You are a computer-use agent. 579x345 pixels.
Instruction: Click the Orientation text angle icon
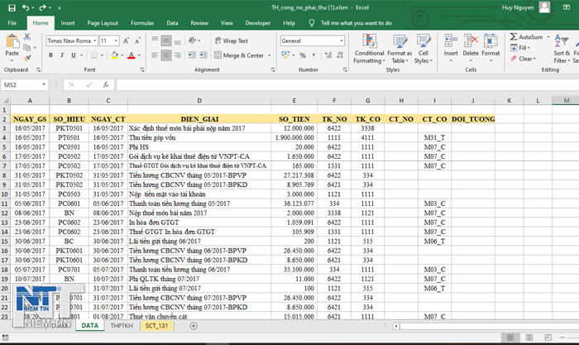(193, 41)
